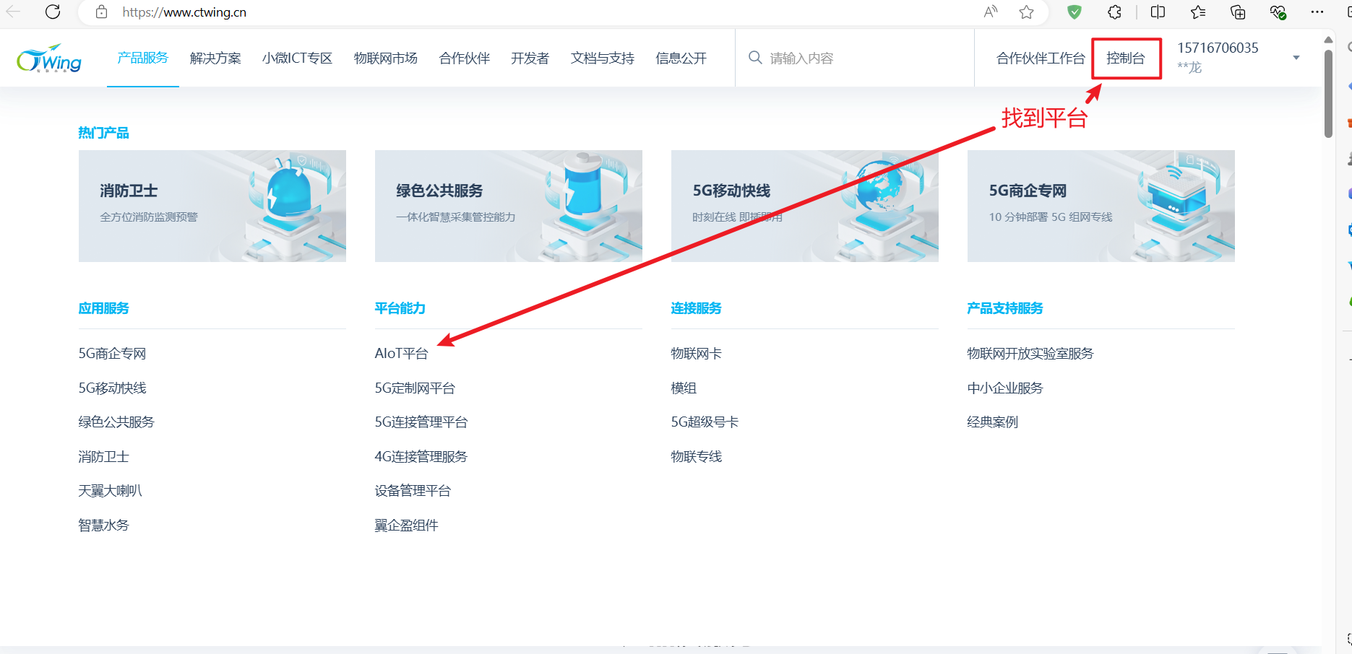Open 4G连接管理服务 link

coord(421,457)
